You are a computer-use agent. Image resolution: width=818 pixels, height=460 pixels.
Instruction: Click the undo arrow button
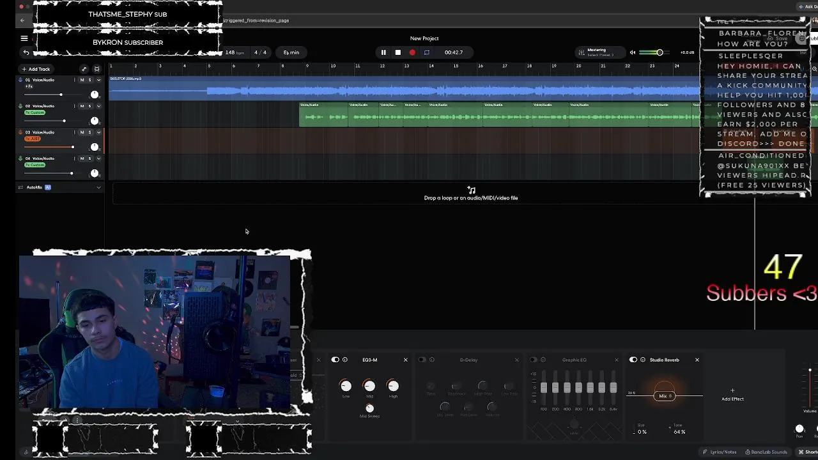coord(26,52)
